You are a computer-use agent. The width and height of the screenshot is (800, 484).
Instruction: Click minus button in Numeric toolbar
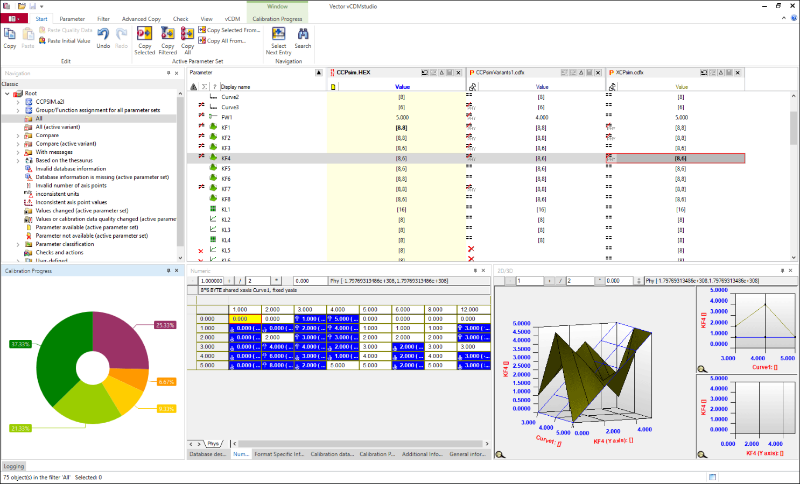(x=192, y=281)
